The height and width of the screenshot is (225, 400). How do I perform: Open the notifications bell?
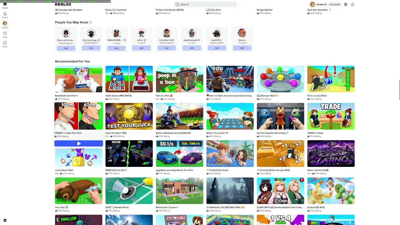pos(352,4)
